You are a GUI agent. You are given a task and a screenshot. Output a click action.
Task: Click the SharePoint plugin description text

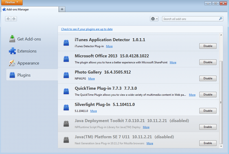pos(121,62)
